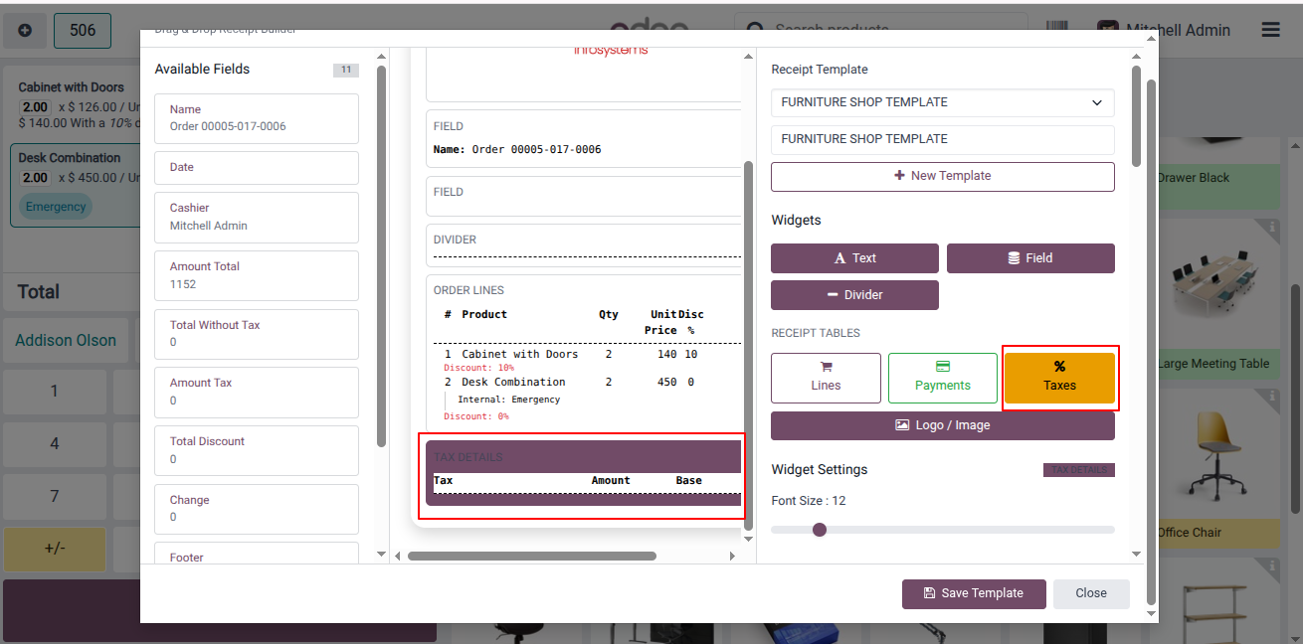1303x644 pixels.
Task: Click the New Template button
Action: click(943, 176)
